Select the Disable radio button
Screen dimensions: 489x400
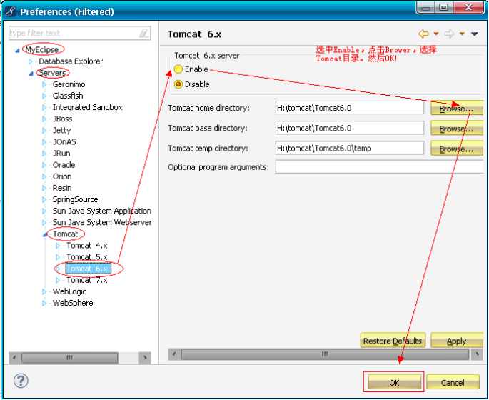coord(178,84)
